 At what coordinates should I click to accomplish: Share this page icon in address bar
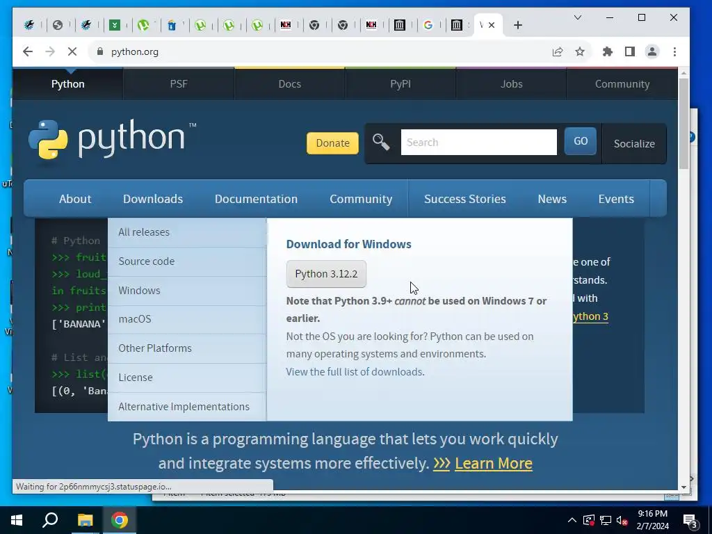coord(558,51)
